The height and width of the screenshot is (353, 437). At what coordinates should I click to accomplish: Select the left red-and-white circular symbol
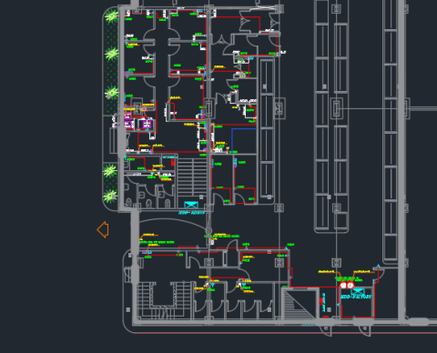[x=343, y=285]
